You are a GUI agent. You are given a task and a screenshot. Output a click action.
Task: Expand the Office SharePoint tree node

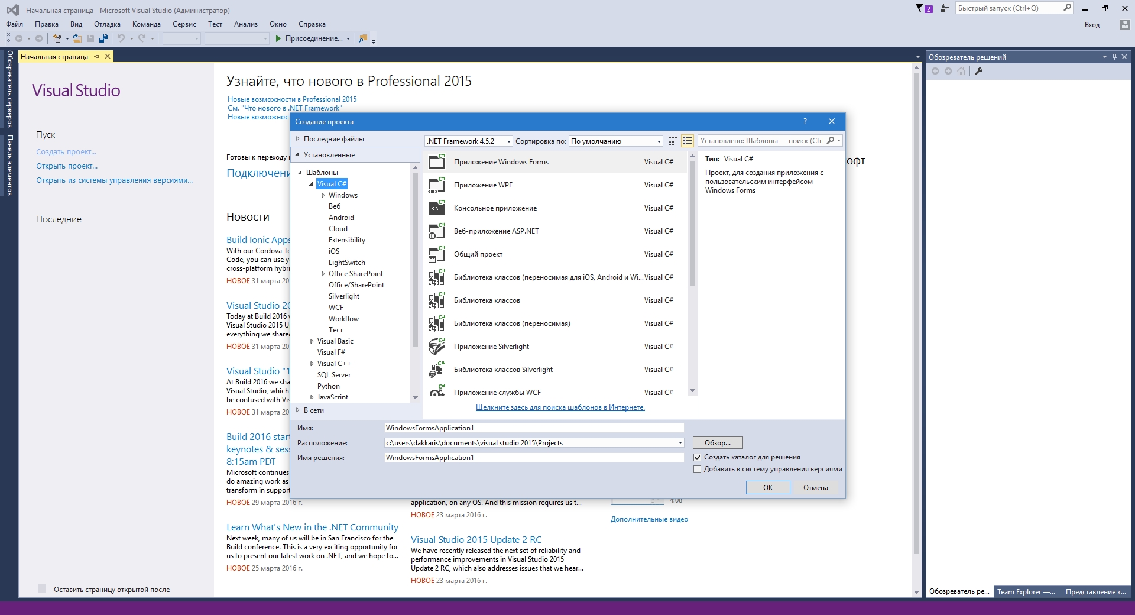pos(323,274)
